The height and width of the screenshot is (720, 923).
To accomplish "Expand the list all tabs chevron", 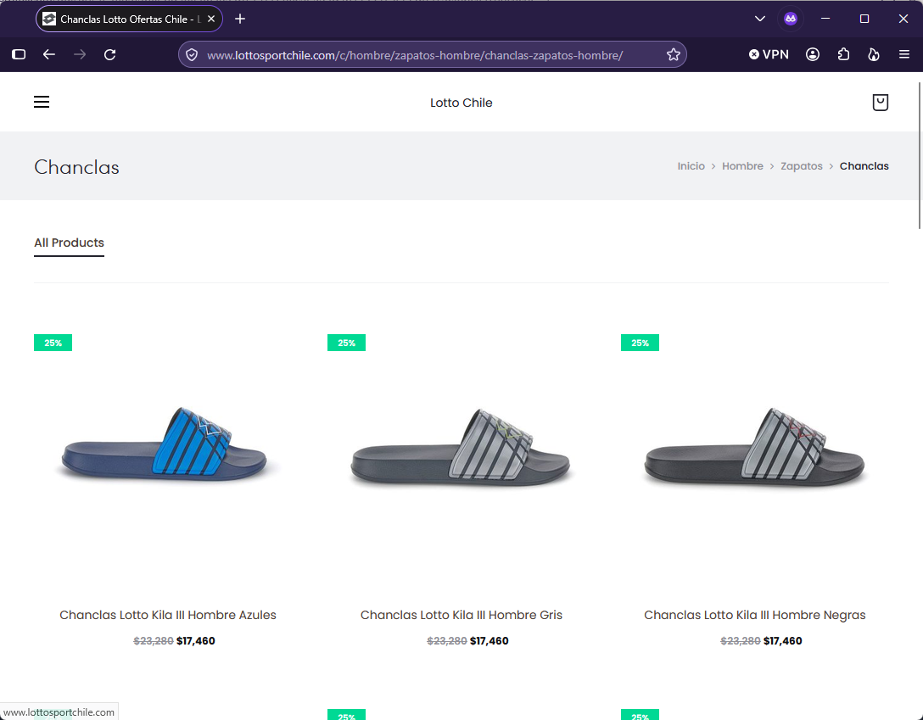I will coord(760,19).
